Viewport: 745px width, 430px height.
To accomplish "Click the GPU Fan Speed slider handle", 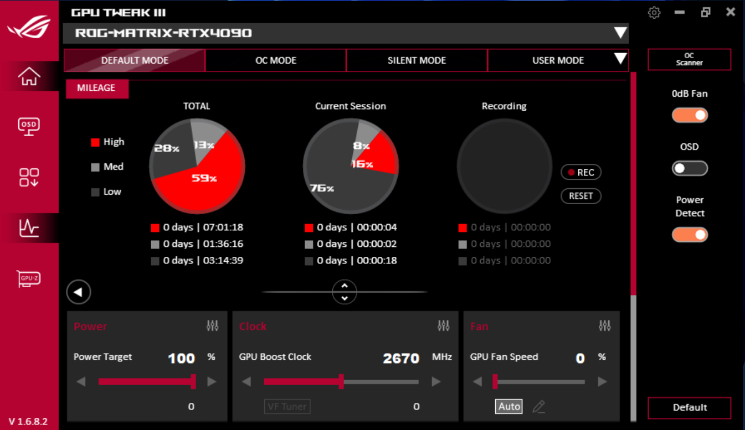I will [x=495, y=381].
